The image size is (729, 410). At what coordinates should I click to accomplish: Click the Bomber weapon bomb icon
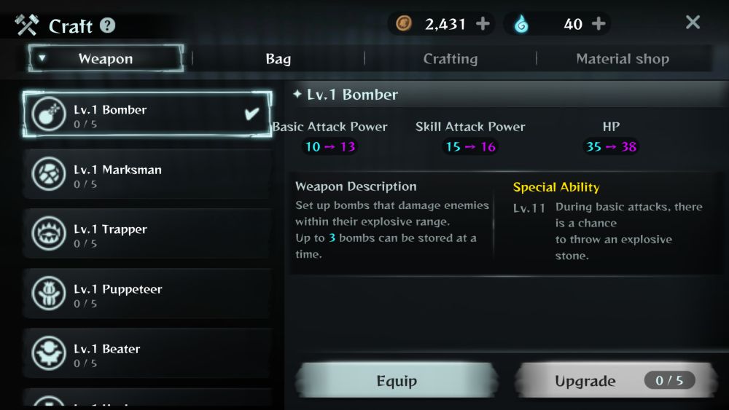pos(49,114)
